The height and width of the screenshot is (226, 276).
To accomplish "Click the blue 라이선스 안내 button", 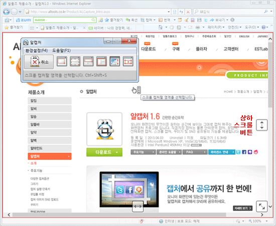I will click(222, 152).
